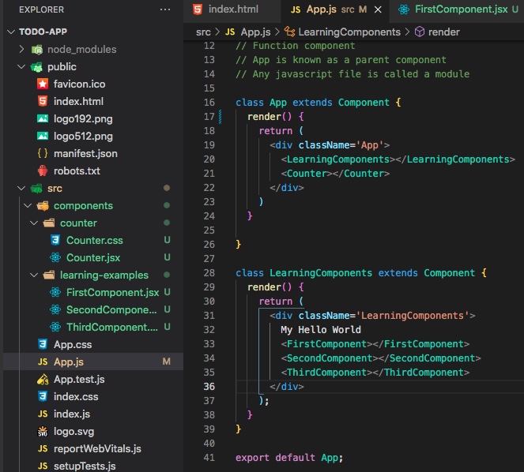Click the App.test.js test icon
The image size is (524, 472).
(43, 379)
